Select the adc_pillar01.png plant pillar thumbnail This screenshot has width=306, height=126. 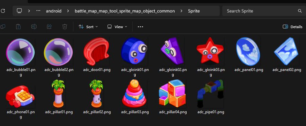pos(58,94)
